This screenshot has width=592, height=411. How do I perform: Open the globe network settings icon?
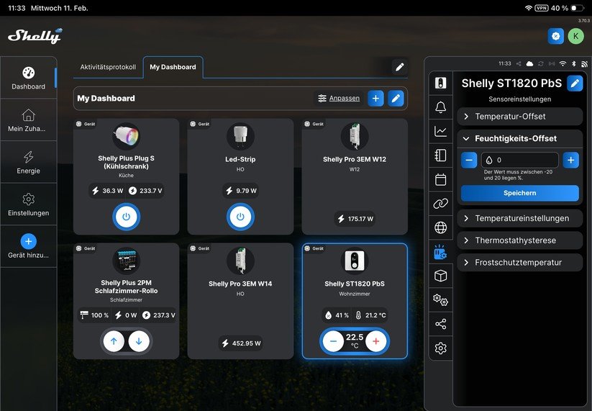click(441, 227)
